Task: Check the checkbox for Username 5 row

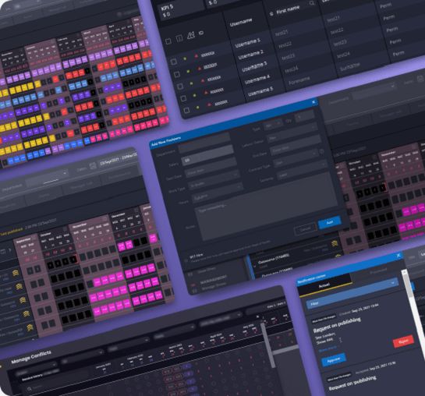Action: click(186, 110)
